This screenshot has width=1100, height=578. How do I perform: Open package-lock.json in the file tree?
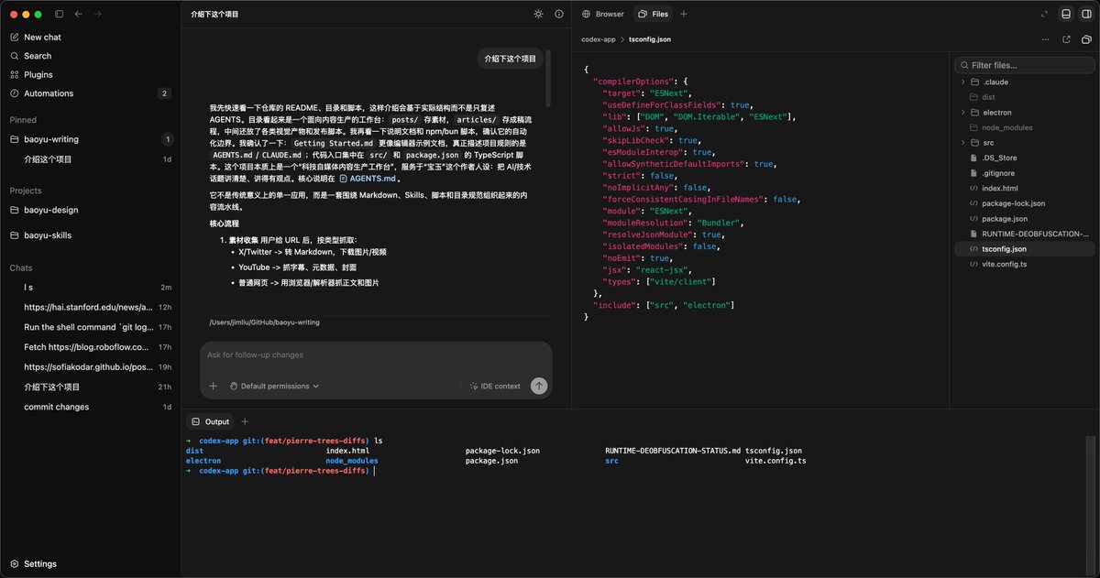(x=1025, y=203)
